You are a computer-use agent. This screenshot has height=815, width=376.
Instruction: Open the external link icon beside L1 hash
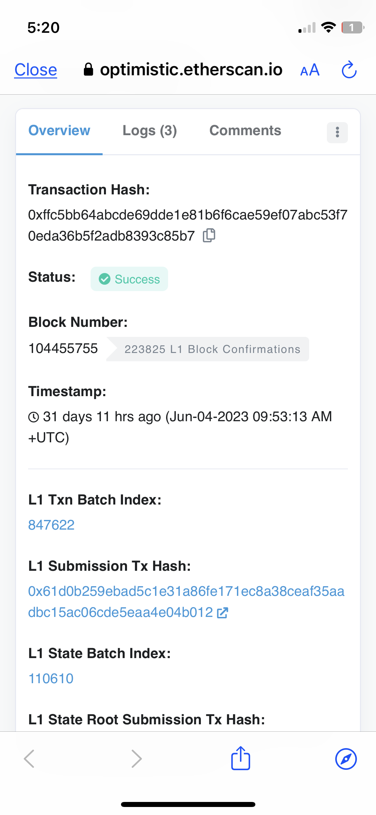tap(223, 613)
